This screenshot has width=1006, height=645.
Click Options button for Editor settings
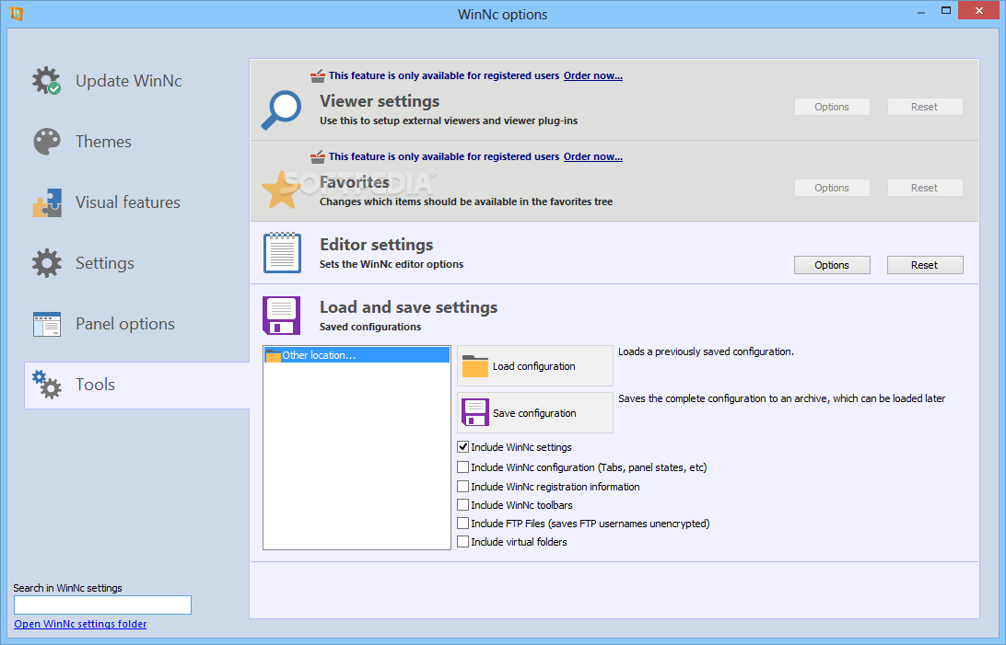tap(832, 265)
